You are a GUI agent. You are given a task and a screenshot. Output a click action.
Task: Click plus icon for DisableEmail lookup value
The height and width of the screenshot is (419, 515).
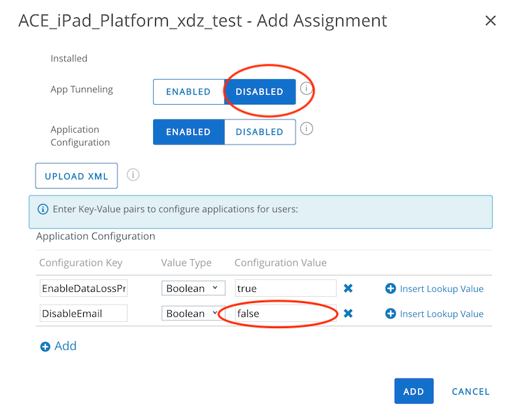tap(391, 314)
